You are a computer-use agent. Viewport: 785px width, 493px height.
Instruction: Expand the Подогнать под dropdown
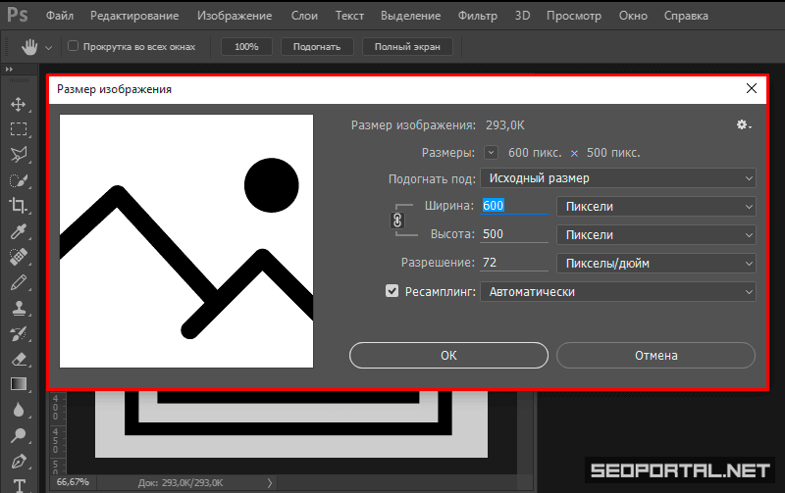pyautogui.click(x=617, y=178)
